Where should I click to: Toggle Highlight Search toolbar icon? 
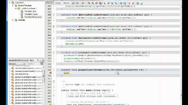[100, 3]
